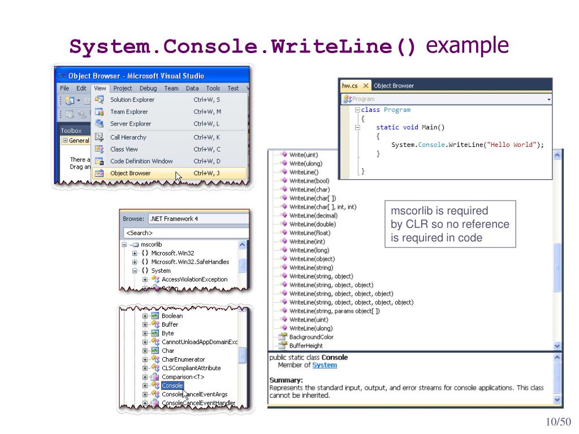
Task: Follow the System link in description pane
Action: click(x=325, y=365)
